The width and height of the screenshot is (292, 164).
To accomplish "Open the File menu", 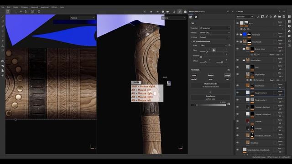I will (3, 7).
